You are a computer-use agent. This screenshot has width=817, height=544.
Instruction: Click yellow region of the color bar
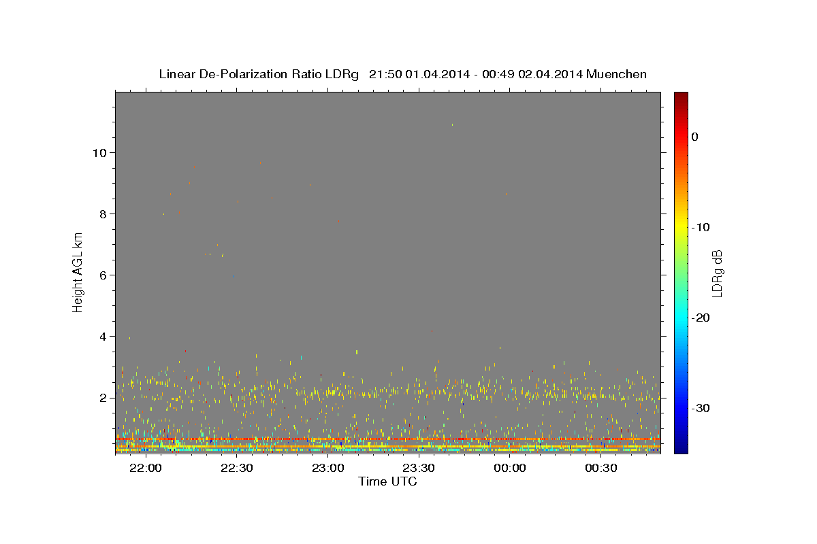(x=681, y=227)
